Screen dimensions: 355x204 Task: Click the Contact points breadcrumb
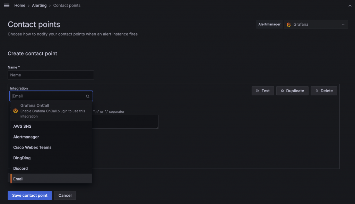[67, 6]
